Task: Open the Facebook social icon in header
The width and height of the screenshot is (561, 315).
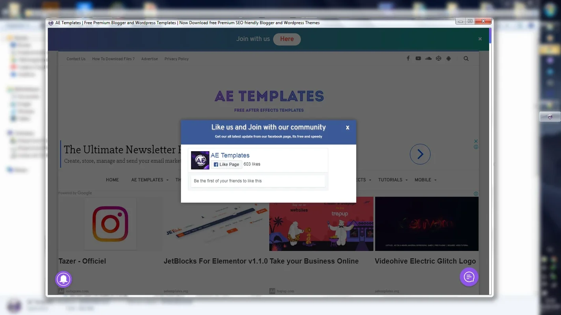Action: tap(408, 59)
